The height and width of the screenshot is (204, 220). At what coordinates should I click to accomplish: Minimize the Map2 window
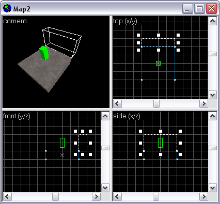(x=187, y=8)
